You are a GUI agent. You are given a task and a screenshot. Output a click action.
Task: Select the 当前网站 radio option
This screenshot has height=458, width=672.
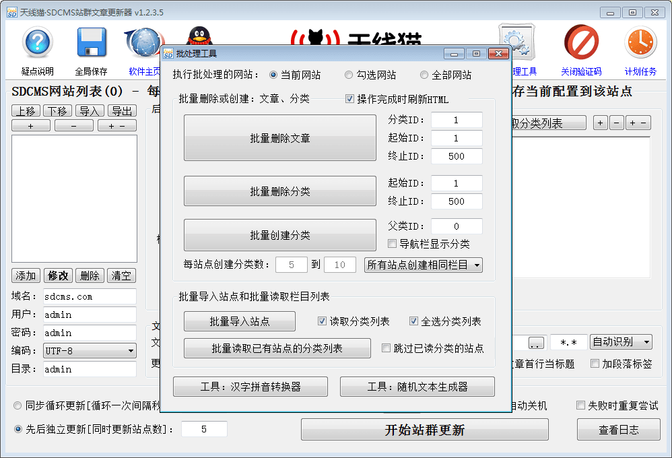click(x=273, y=75)
